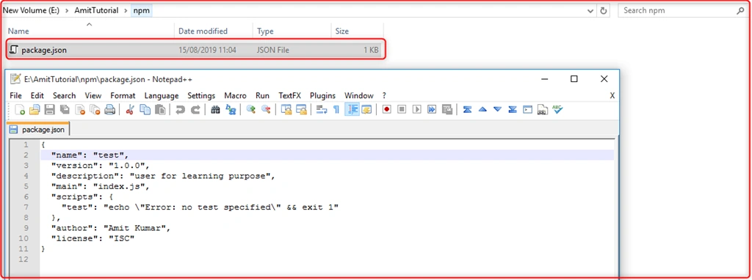752x280 pixels.
Task: Close the document with the menu bar X
Action: tap(612, 96)
